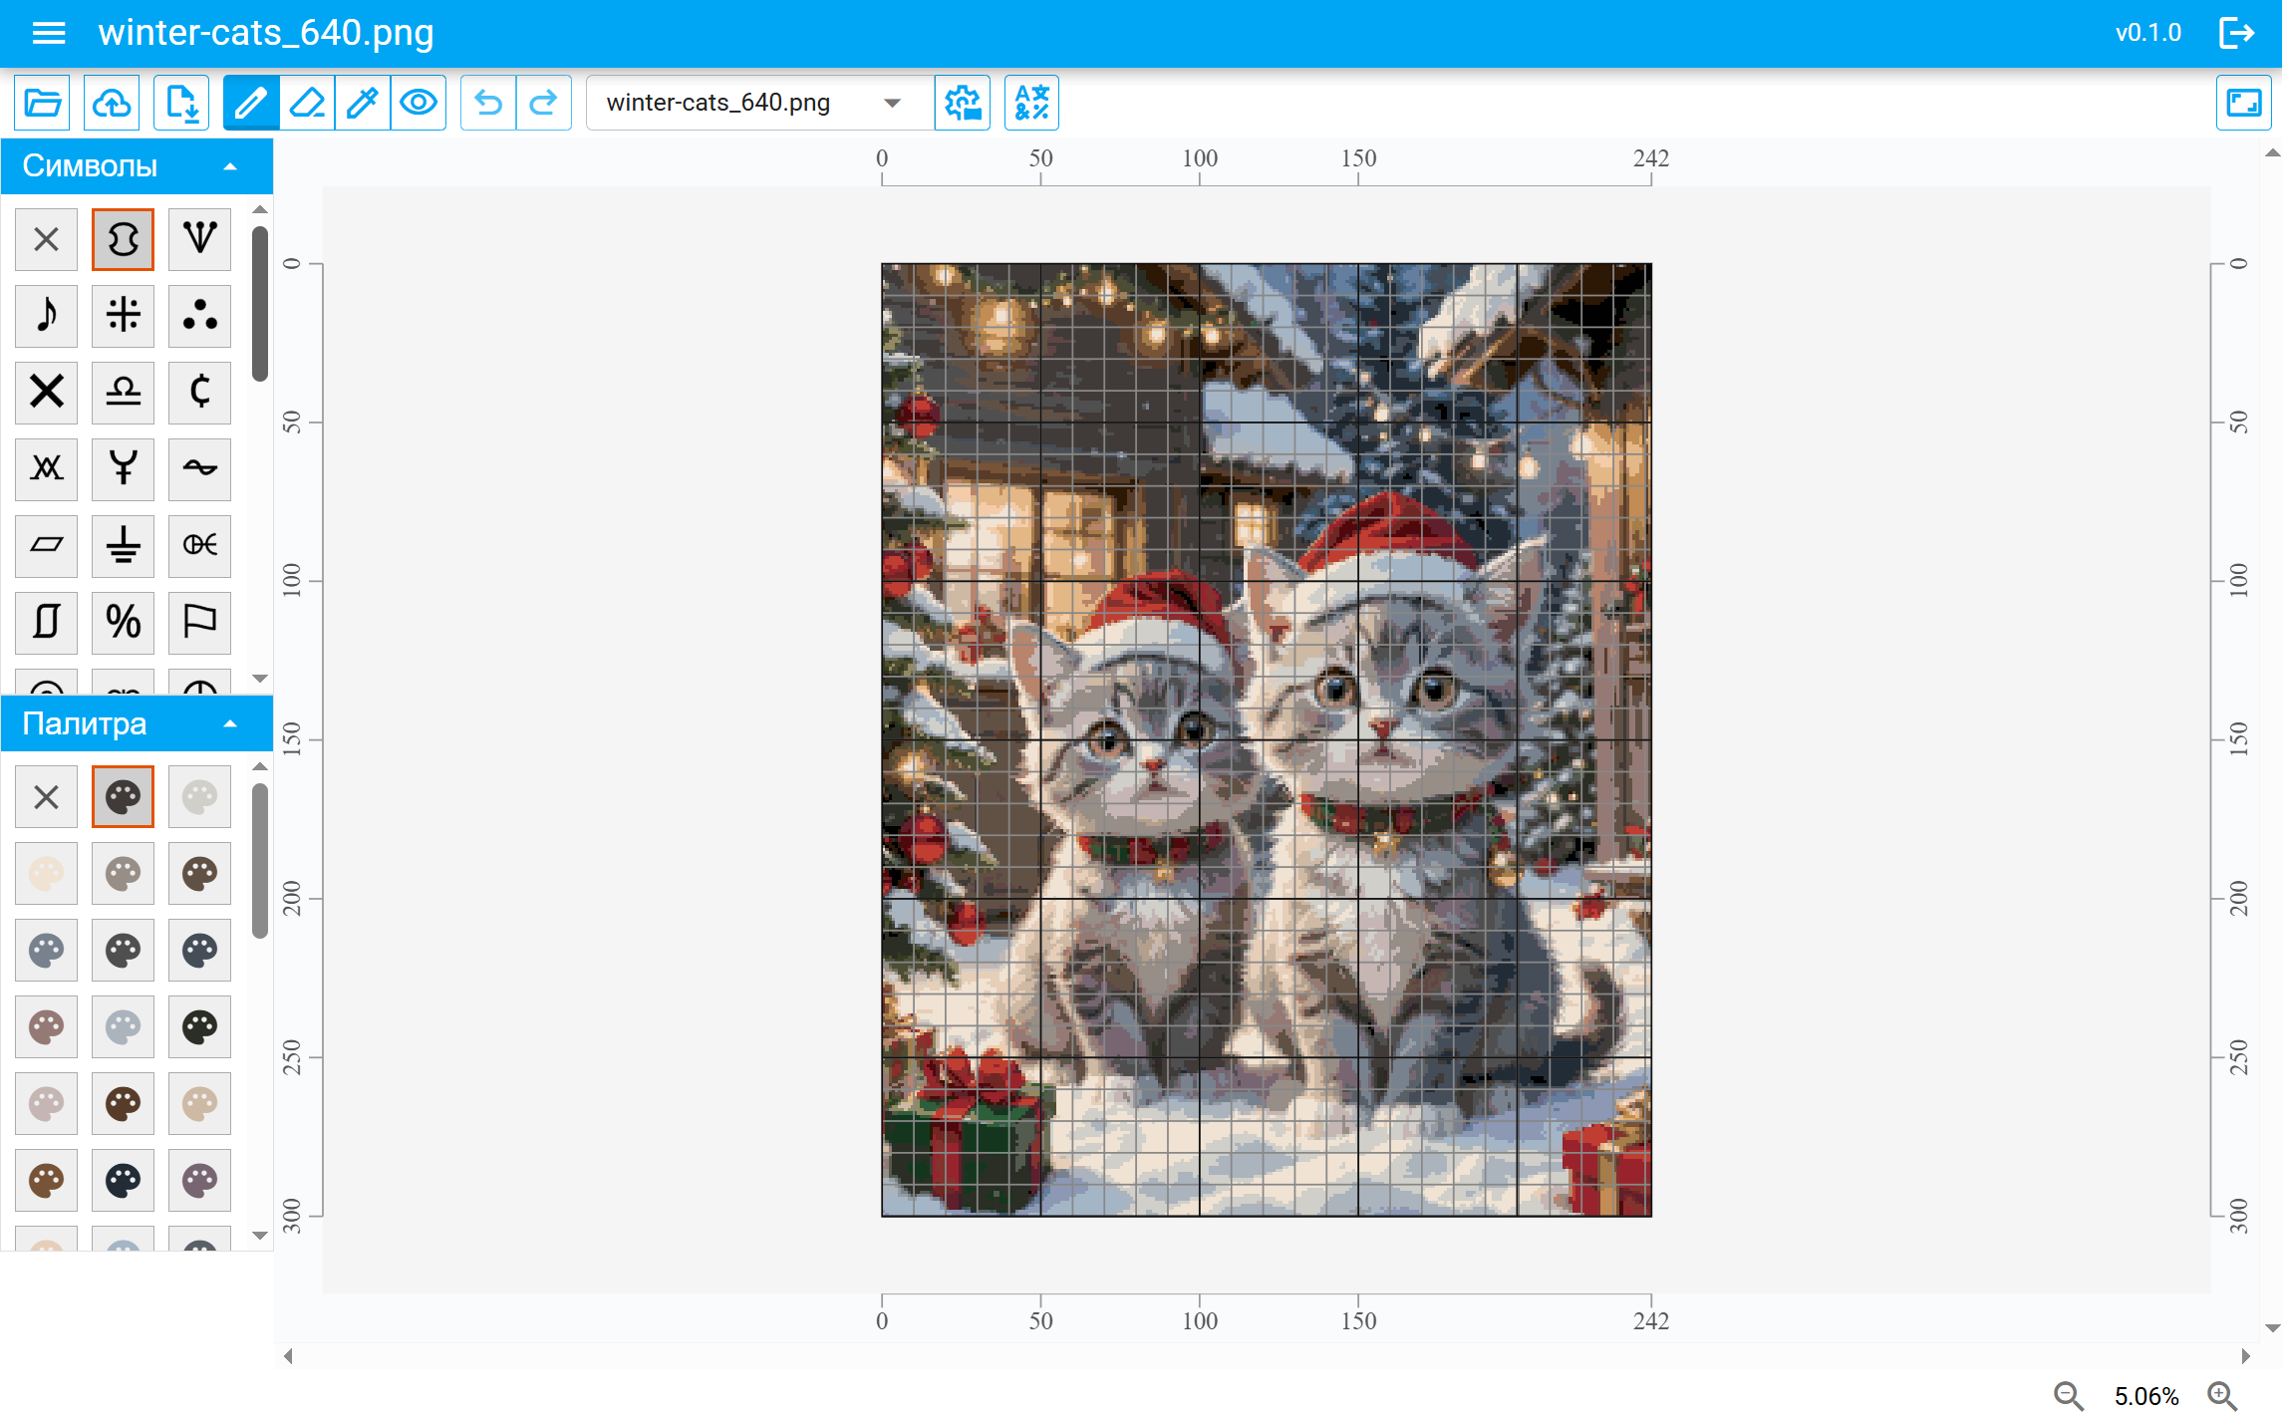Viewport: 2282px width, 1419px height.
Task: Click the currently selected highlighted symbol
Action: (x=124, y=239)
